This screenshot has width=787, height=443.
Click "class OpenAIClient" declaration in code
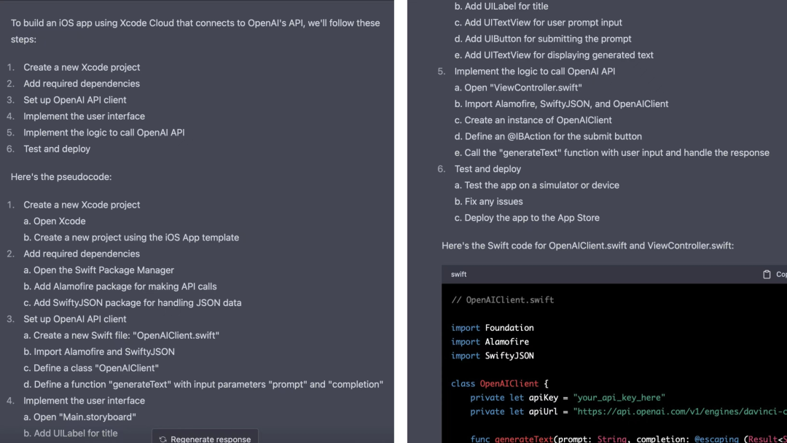tap(499, 383)
